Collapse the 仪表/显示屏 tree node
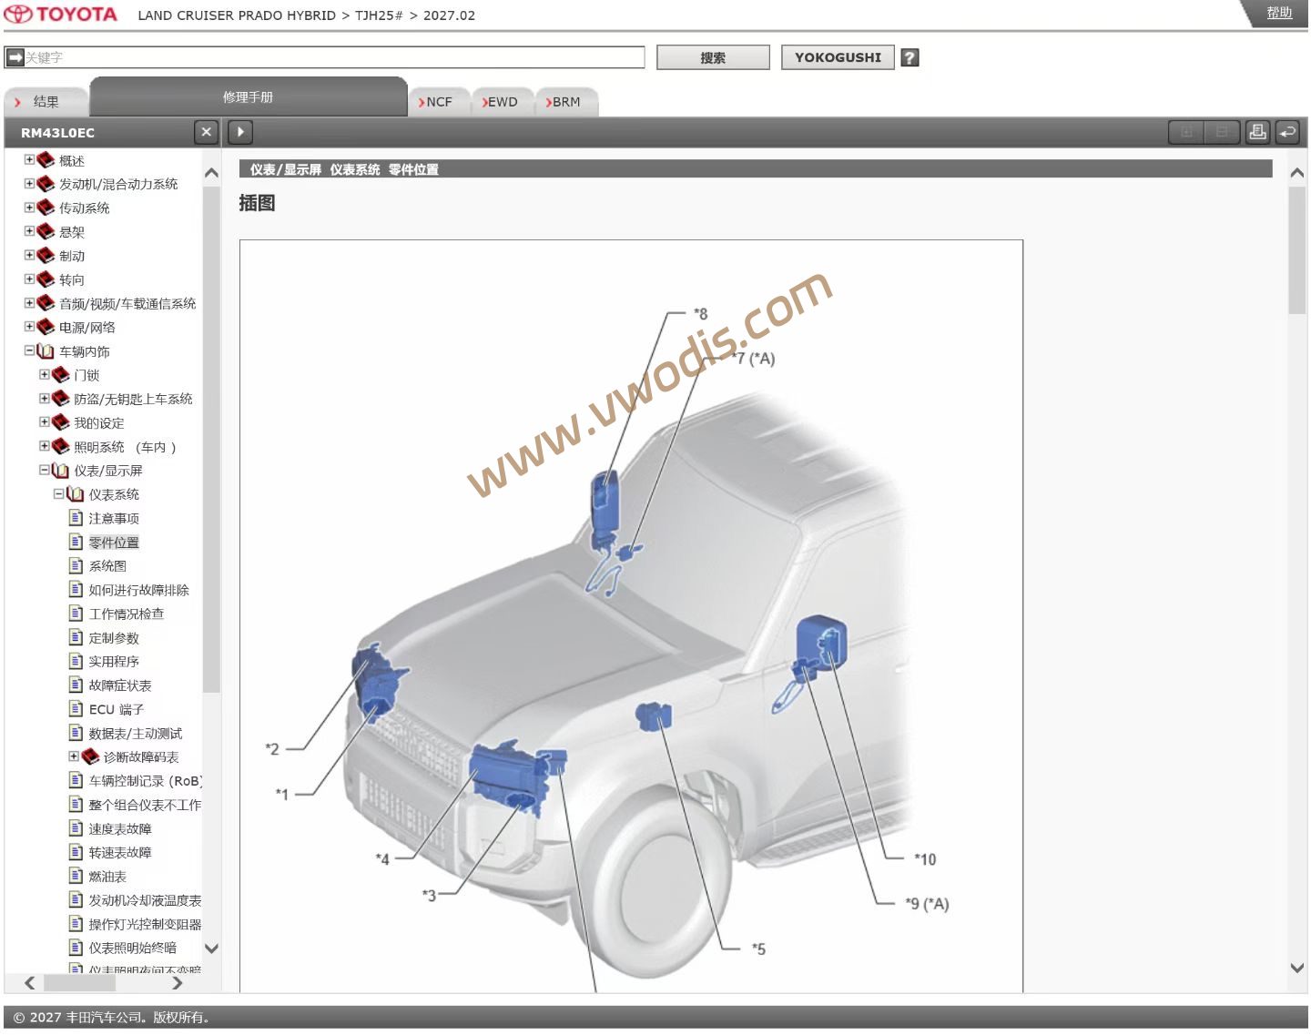 point(44,470)
